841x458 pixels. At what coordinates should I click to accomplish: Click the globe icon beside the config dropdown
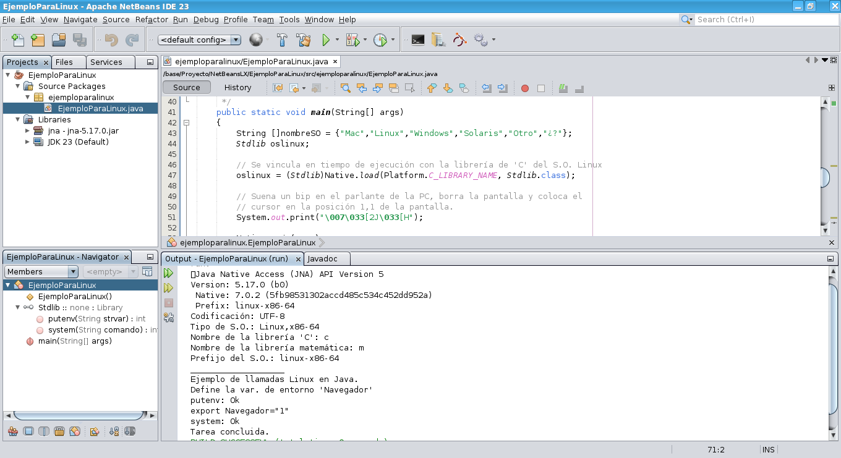click(x=255, y=40)
